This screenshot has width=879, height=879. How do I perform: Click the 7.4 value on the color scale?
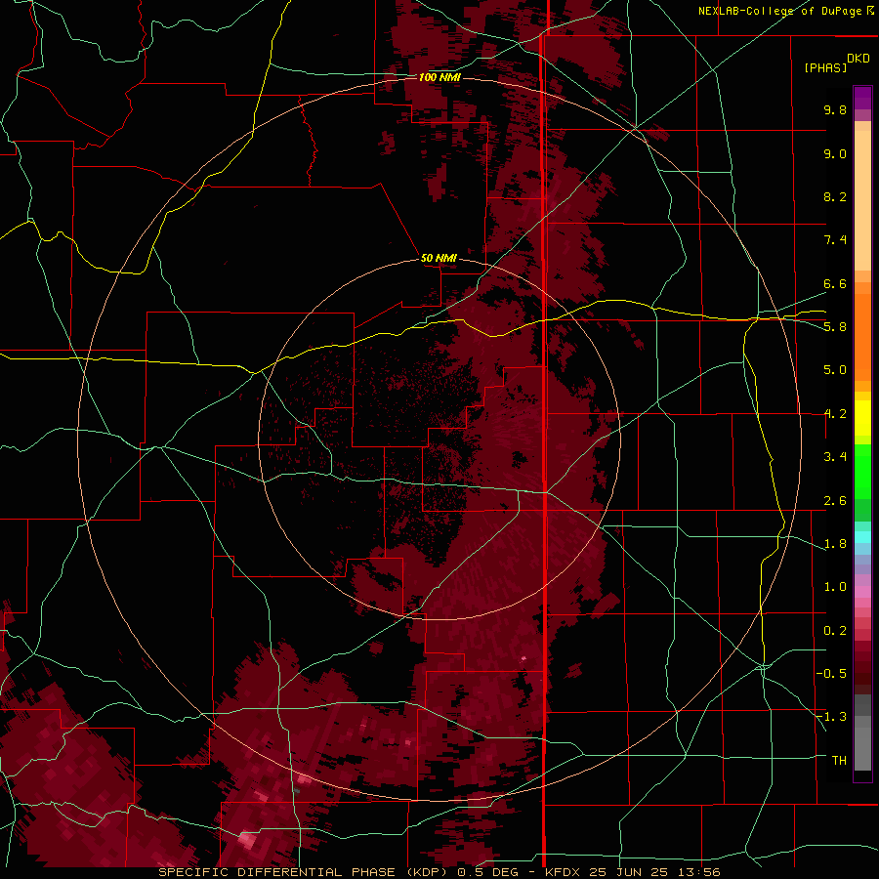[x=835, y=240]
